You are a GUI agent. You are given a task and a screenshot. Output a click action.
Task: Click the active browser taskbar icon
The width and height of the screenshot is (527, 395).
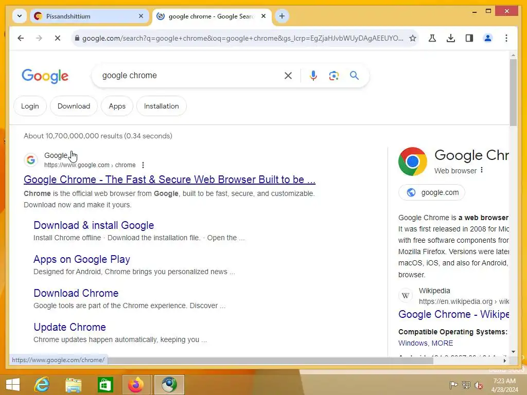click(x=169, y=385)
